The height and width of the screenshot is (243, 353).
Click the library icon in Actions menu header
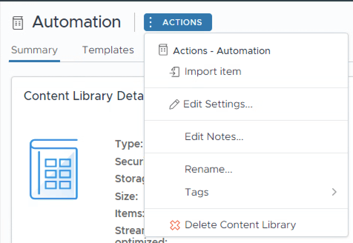(163, 50)
